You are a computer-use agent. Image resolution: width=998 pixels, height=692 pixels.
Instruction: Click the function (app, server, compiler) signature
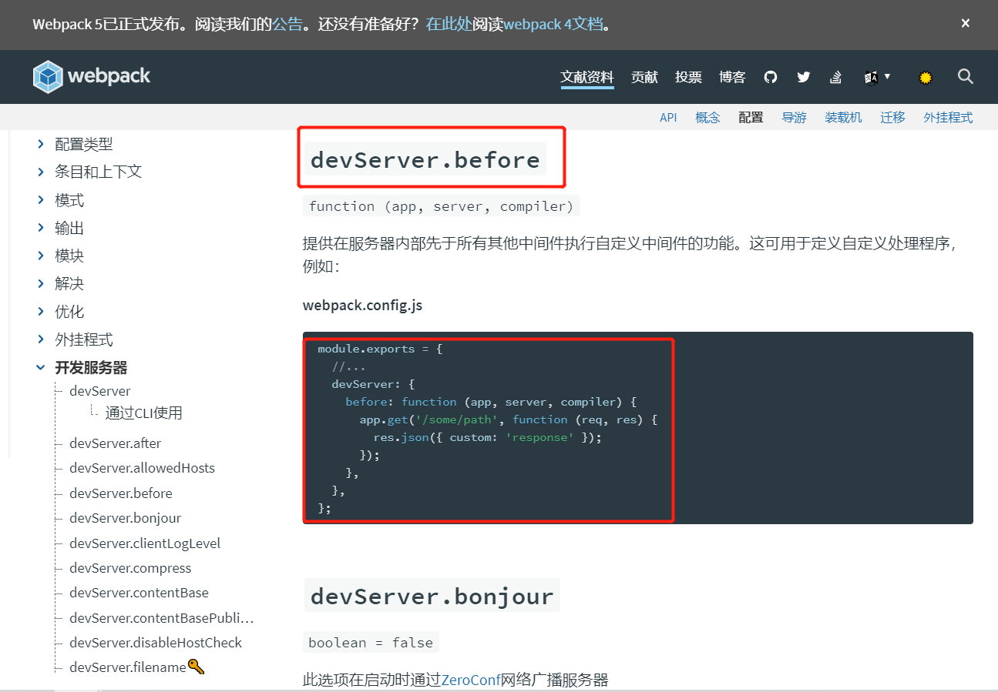(x=442, y=206)
